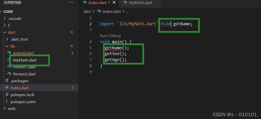Click the getName() call on line 5
This screenshot has width=261, height=119.
(117, 48)
